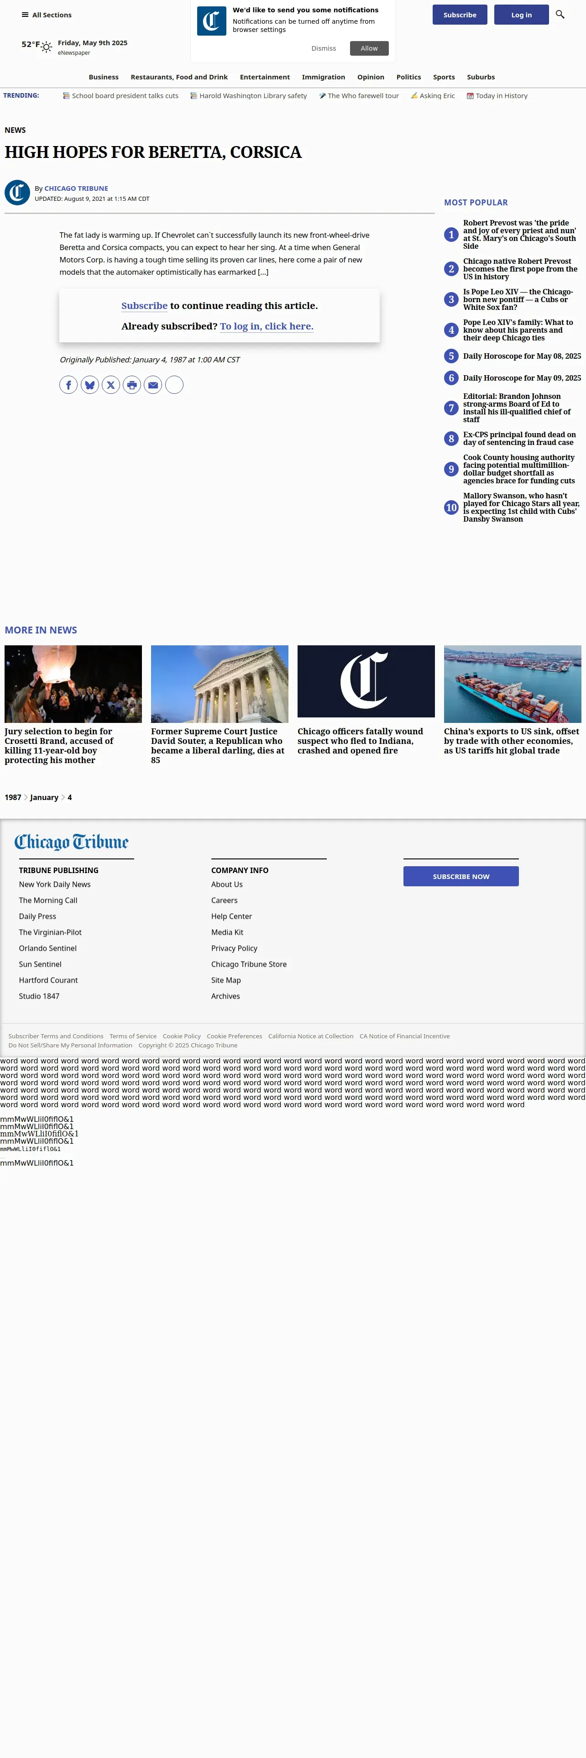Click To log in, click here link
The height and width of the screenshot is (1758, 586).
click(x=267, y=326)
